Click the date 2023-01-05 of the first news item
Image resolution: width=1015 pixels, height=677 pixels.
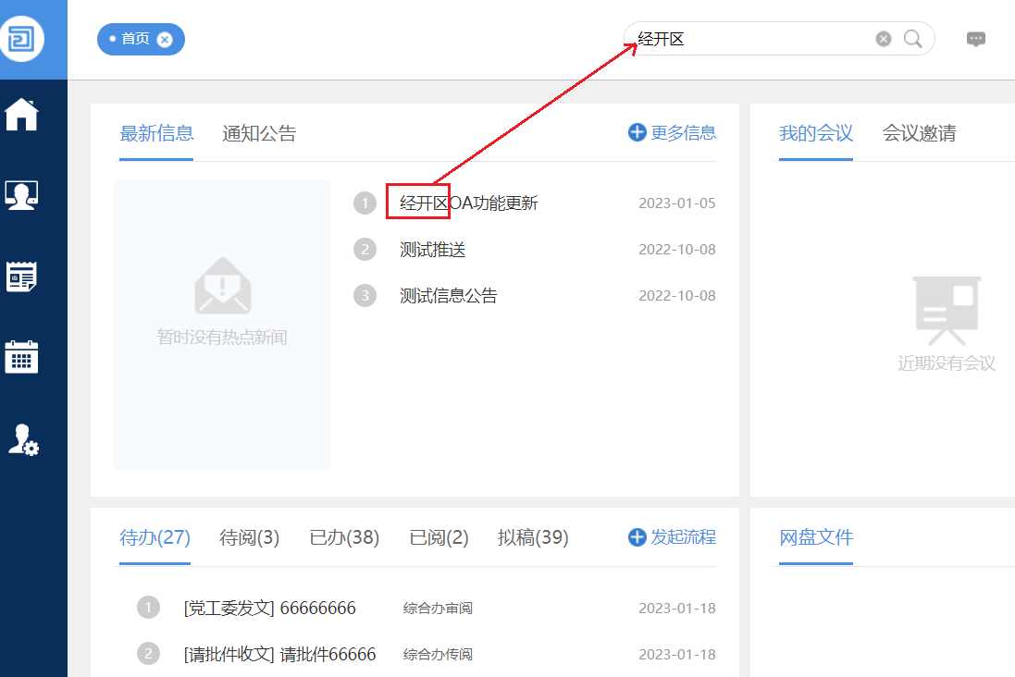[x=677, y=203]
